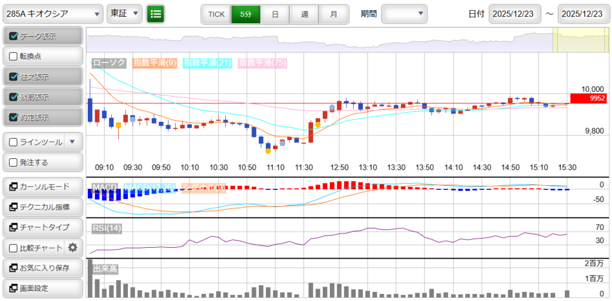Viewport: 612px width, 301px height.
Task: Toggle the 注文表示 checkbox
Action: [14, 77]
